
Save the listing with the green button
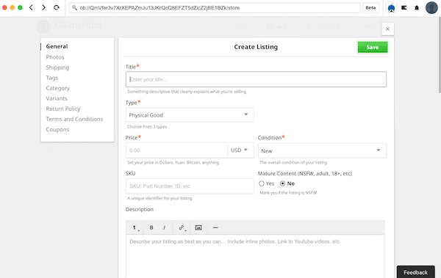[373, 47]
